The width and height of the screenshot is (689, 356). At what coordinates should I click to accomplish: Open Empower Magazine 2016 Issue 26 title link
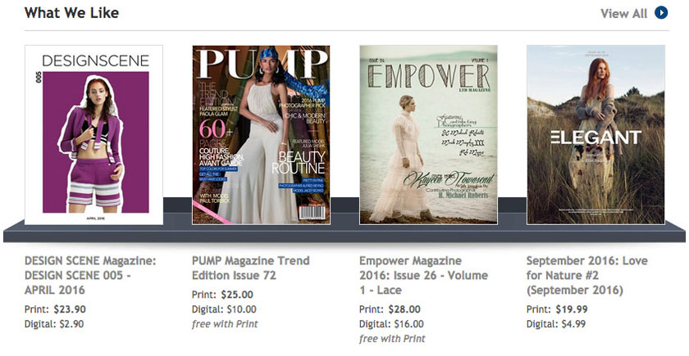(x=423, y=275)
